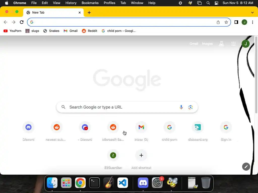Open the Profiles menu

(x=109, y=3)
